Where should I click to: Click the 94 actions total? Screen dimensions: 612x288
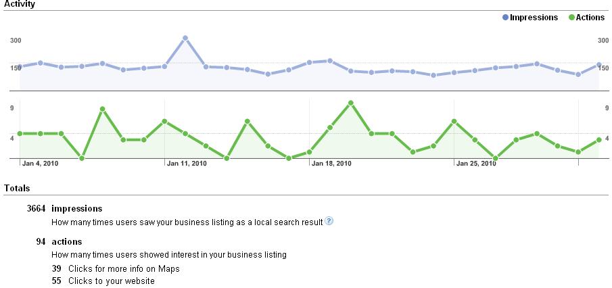tap(59, 241)
